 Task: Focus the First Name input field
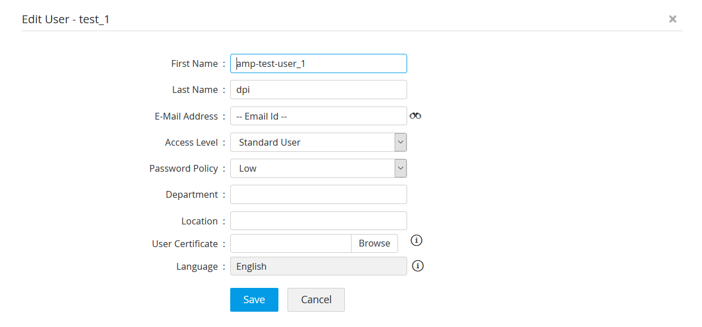(318, 63)
